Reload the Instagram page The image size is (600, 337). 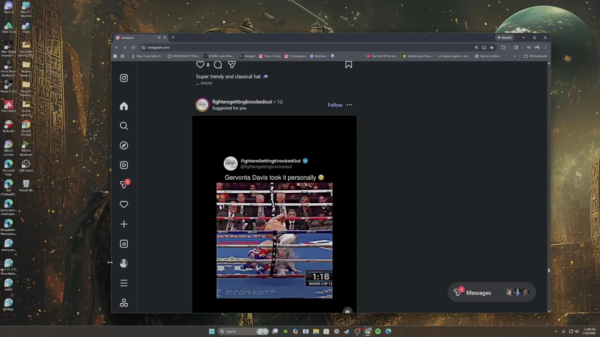(x=133, y=47)
